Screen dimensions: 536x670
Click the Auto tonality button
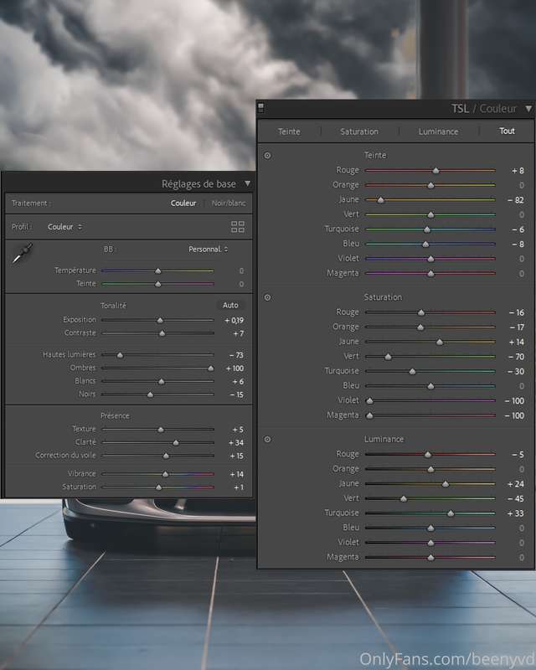[x=230, y=305]
